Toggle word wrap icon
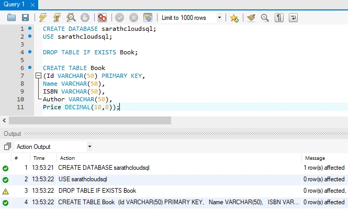348x210 pixels. [x=293, y=18]
